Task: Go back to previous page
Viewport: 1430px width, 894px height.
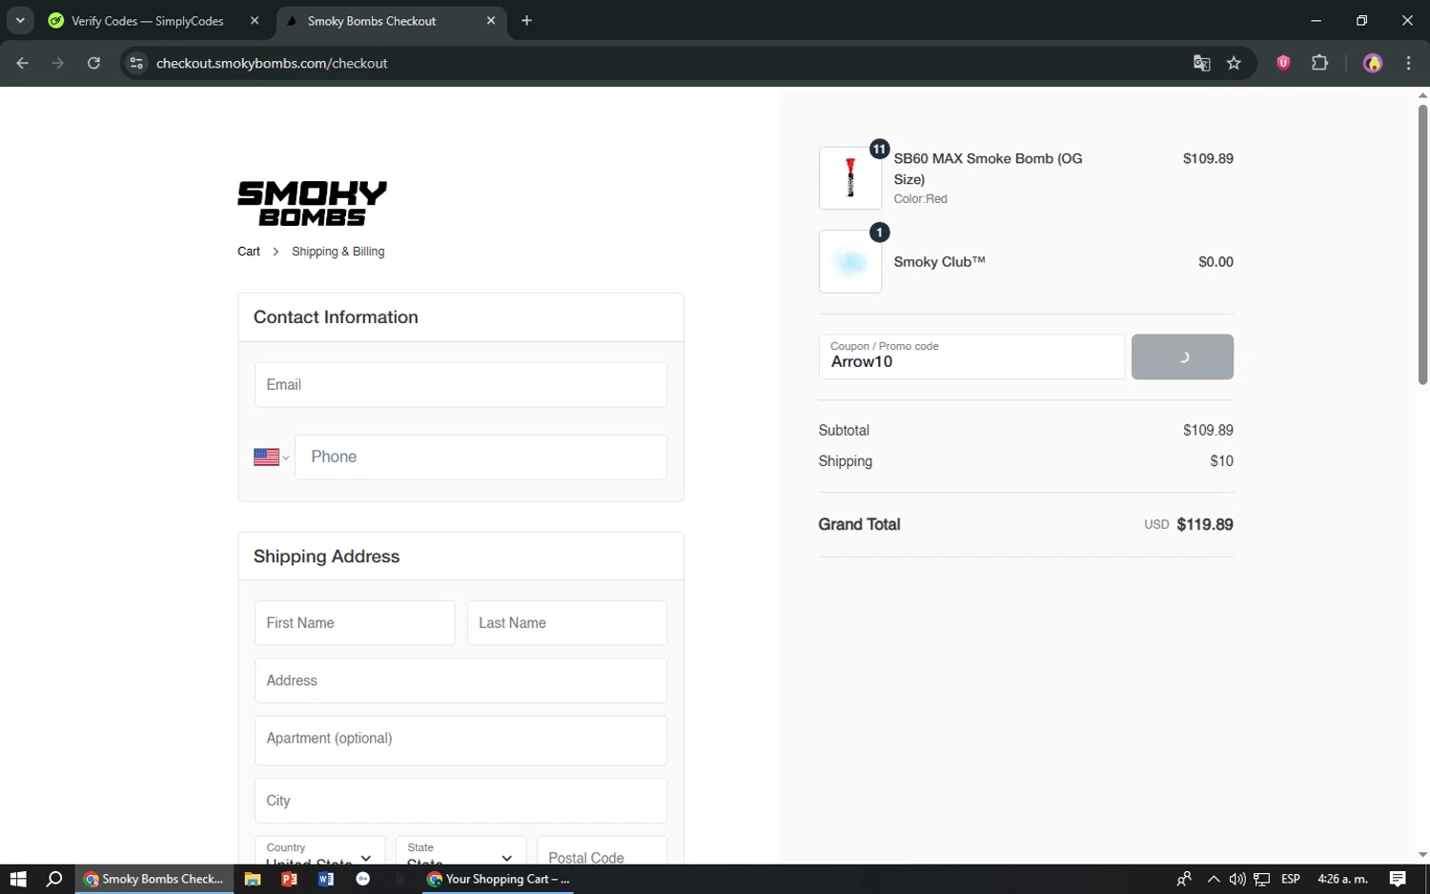Action: pyautogui.click(x=23, y=63)
